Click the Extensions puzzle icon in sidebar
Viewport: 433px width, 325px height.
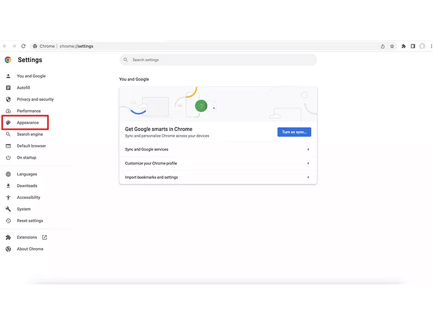coord(8,237)
